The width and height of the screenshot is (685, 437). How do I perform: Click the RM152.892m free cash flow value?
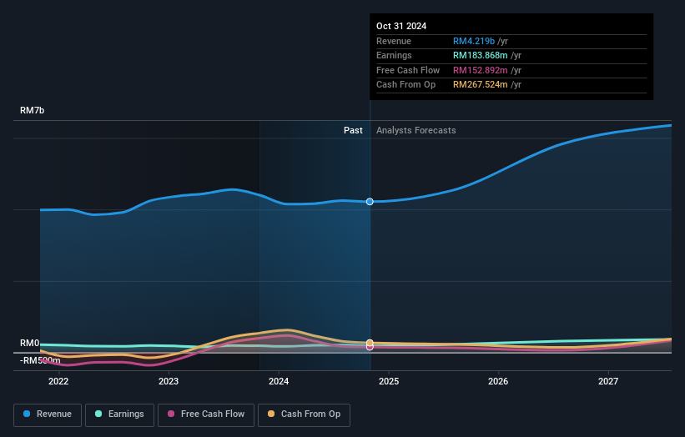tap(480, 70)
